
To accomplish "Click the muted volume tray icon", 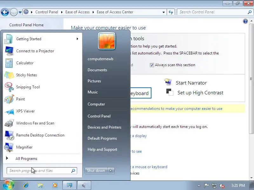I will click(x=222, y=186).
